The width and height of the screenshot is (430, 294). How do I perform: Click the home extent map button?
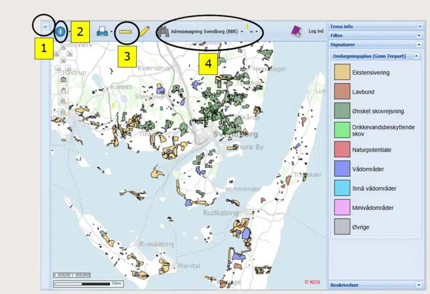(63, 79)
